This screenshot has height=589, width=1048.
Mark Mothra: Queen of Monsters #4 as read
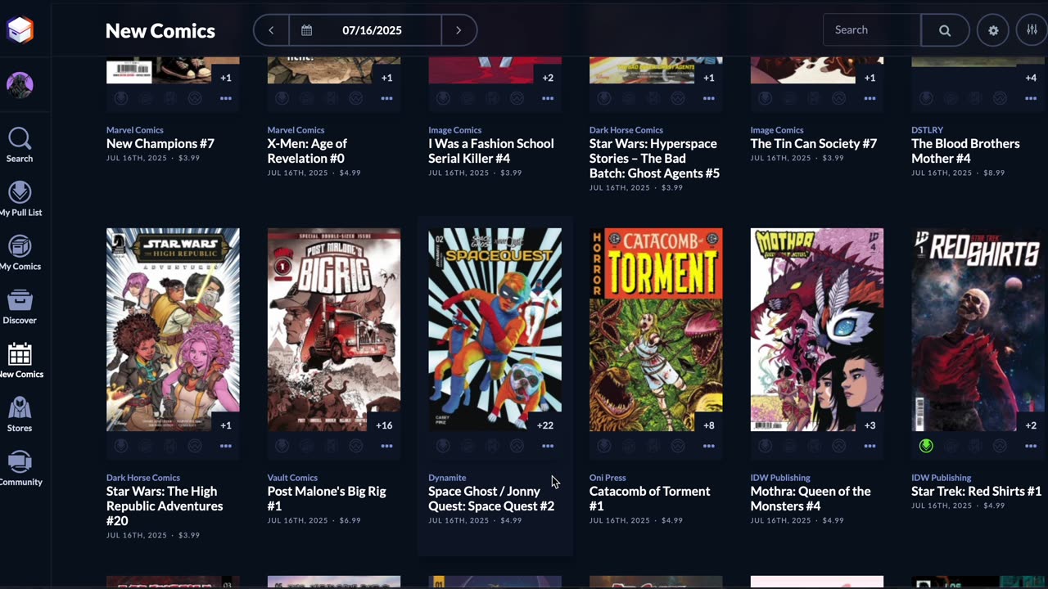click(x=815, y=446)
